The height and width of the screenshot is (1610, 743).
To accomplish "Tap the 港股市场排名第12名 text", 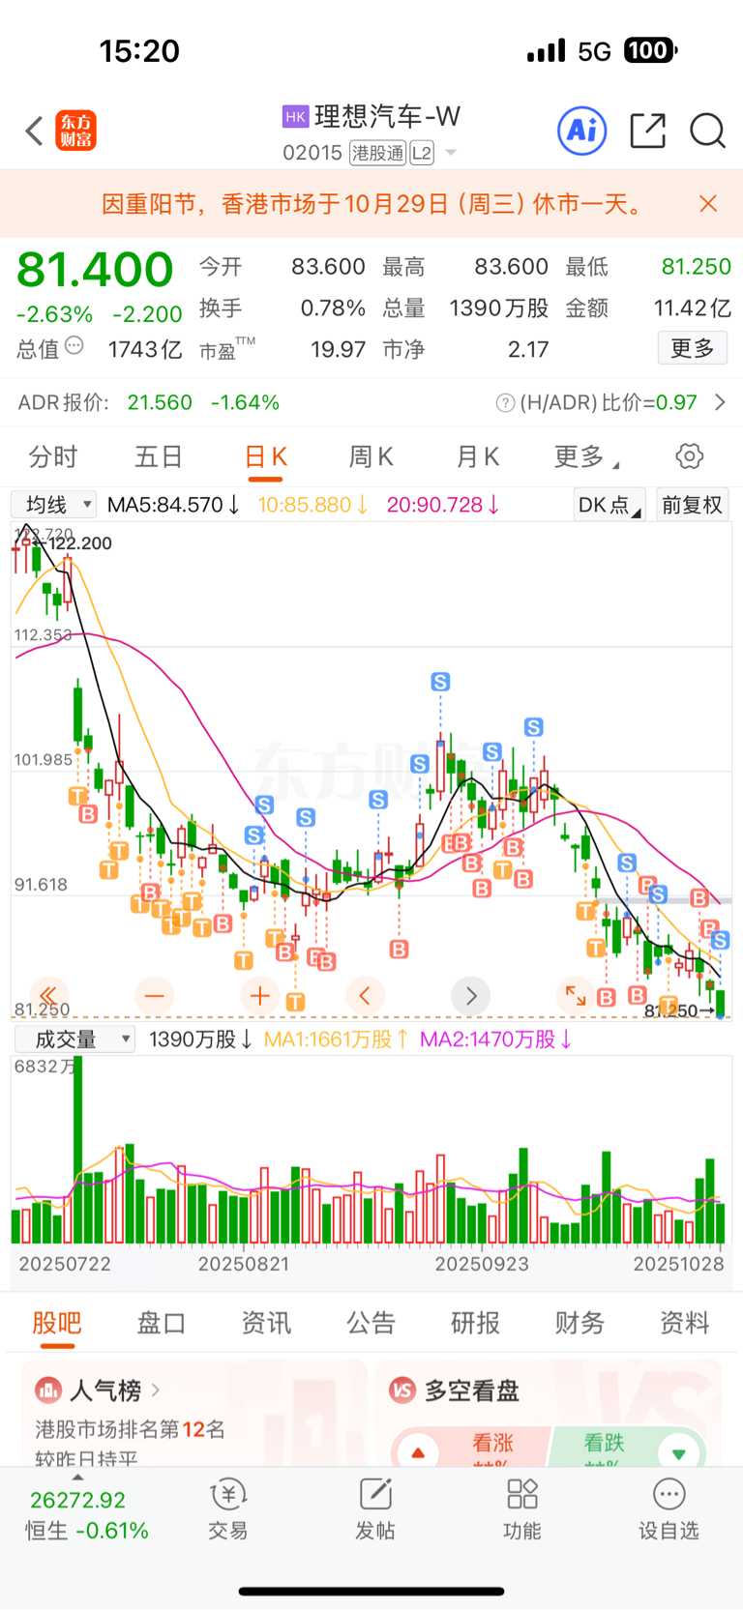I will click(131, 1429).
